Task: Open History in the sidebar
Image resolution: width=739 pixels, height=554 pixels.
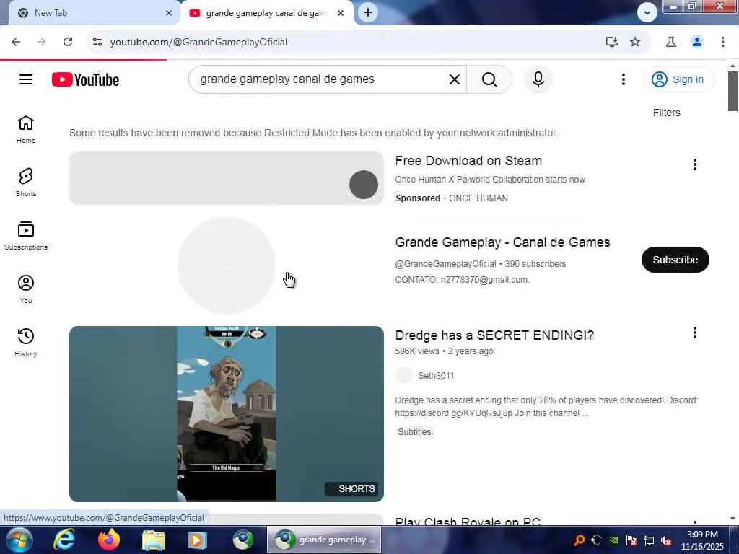Action: point(26,343)
